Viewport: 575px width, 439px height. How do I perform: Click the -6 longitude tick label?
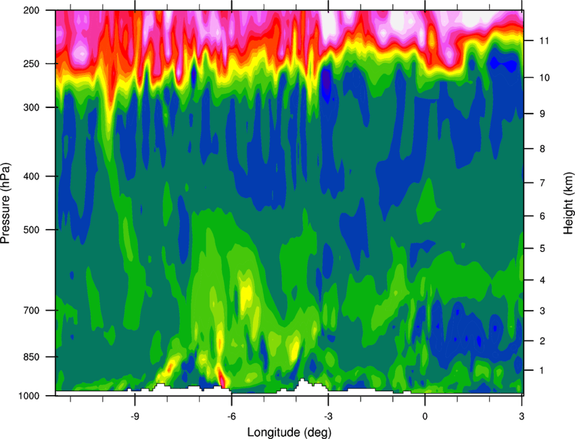231,417
